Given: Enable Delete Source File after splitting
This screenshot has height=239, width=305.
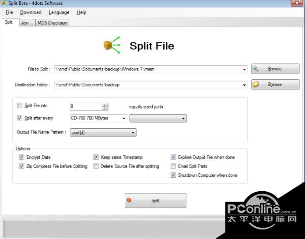Looking at the screenshot, I should 96,166.
